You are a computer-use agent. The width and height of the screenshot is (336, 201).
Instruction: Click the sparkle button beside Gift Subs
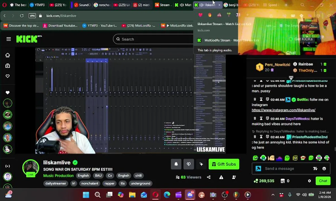[201, 164]
